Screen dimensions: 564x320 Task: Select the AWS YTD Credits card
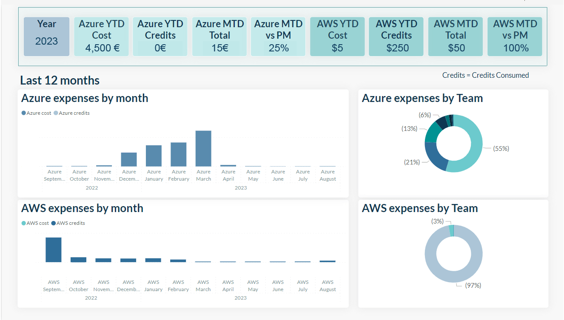pyautogui.click(x=396, y=37)
